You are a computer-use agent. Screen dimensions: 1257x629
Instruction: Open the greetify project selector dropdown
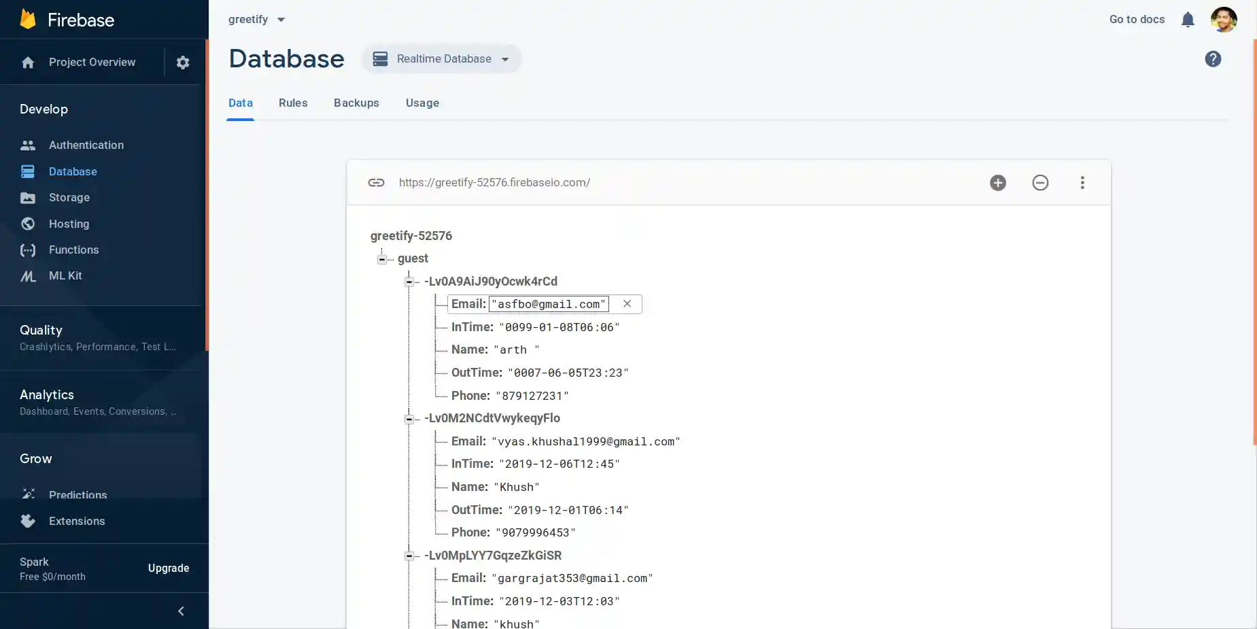tap(256, 20)
